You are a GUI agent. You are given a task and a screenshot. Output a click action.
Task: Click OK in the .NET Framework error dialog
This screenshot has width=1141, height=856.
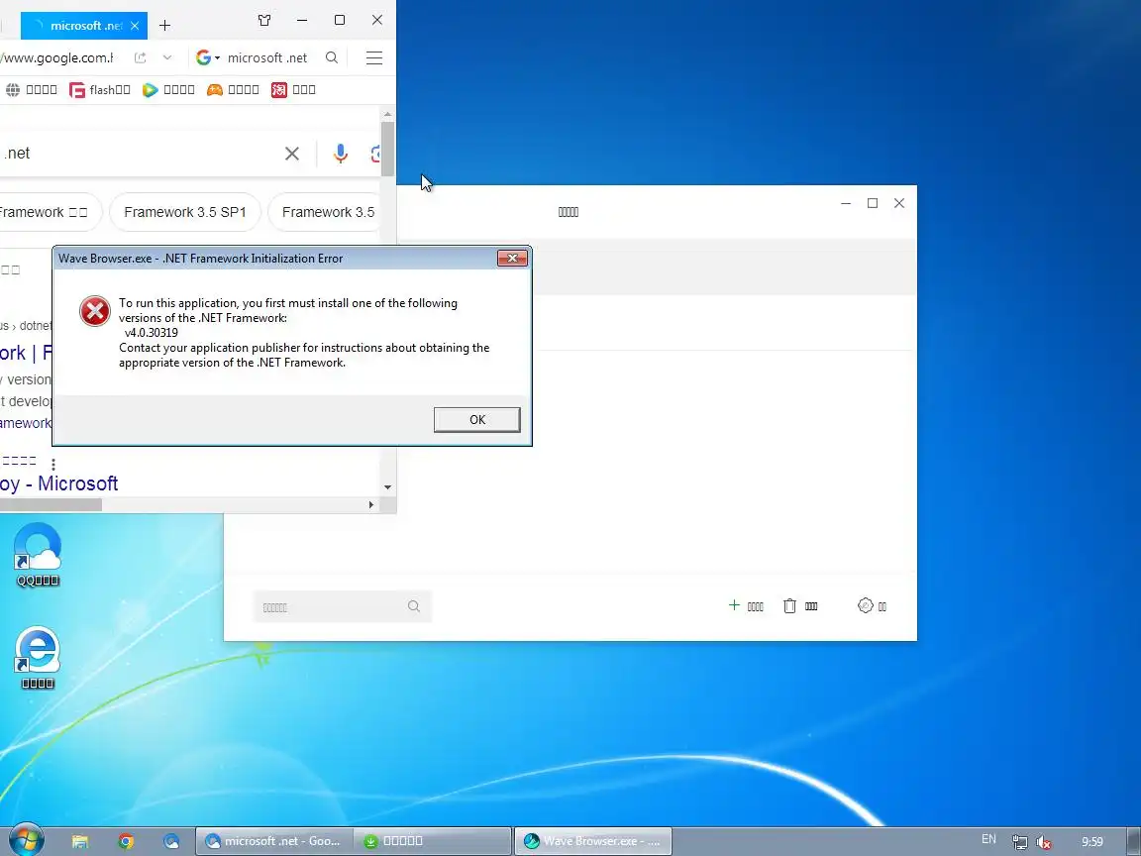click(476, 419)
